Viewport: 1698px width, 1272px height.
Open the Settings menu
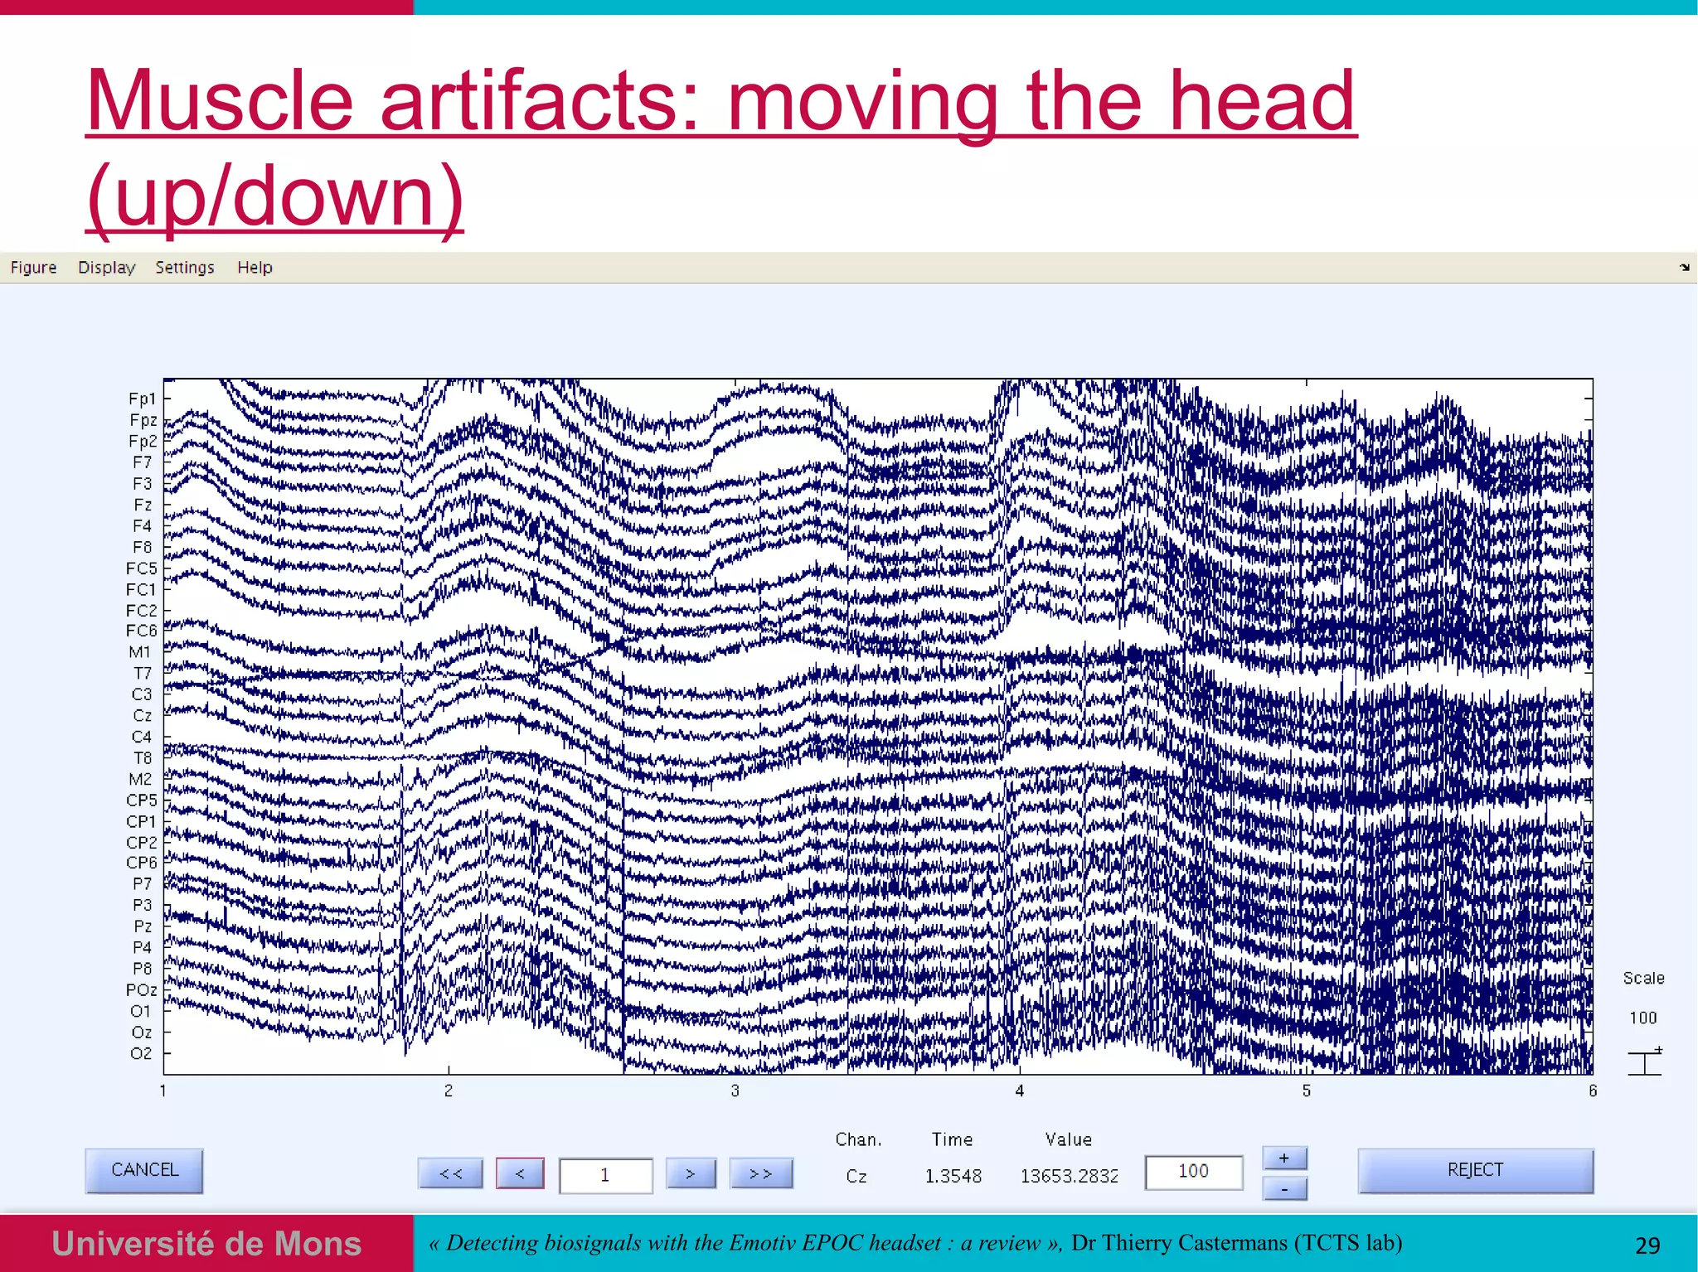[x=184, y=268]
